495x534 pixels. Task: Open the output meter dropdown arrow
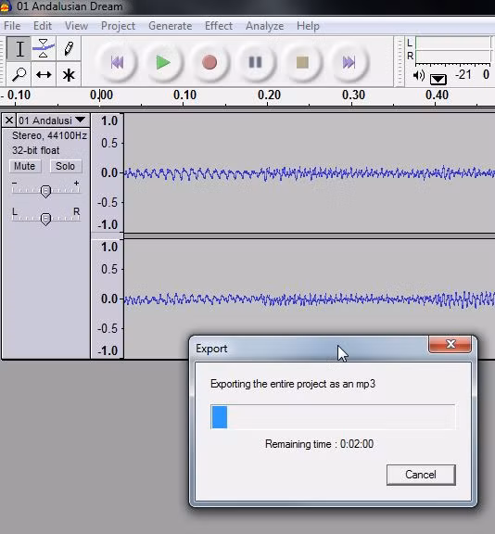pyautogui.click(x=438, y=80)
